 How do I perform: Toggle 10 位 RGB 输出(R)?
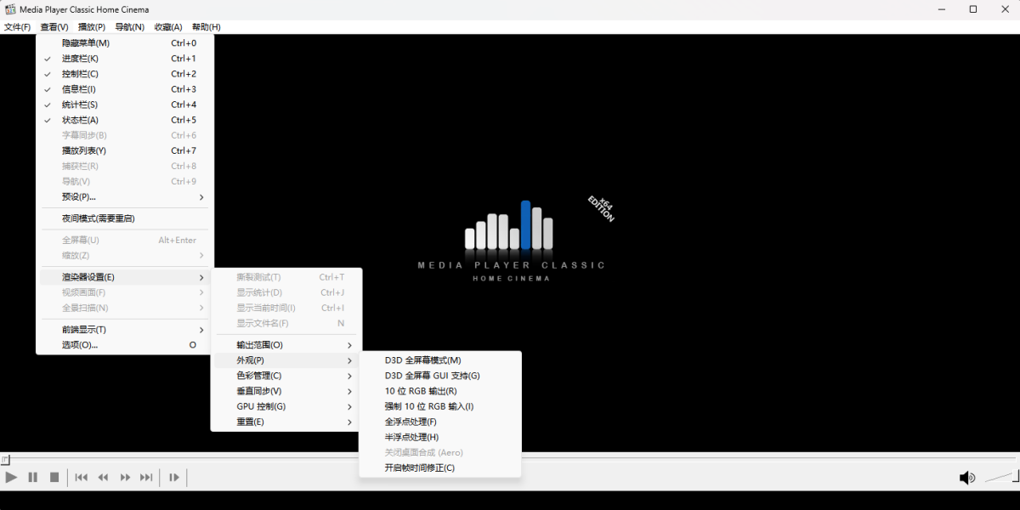click(x=440, y=391)
